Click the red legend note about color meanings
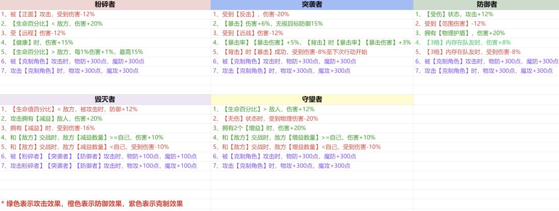The image size is (559, 211). click(x=92, y=204)
